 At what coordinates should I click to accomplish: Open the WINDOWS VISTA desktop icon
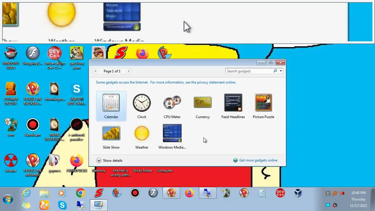tap(11, 58)
